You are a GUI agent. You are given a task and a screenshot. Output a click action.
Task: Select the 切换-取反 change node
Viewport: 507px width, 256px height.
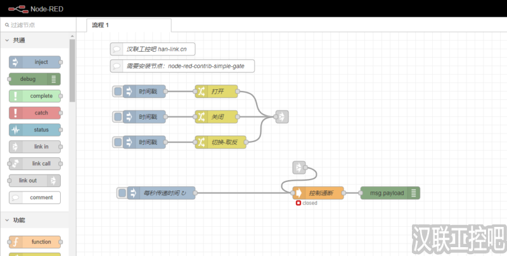point(219,142)
